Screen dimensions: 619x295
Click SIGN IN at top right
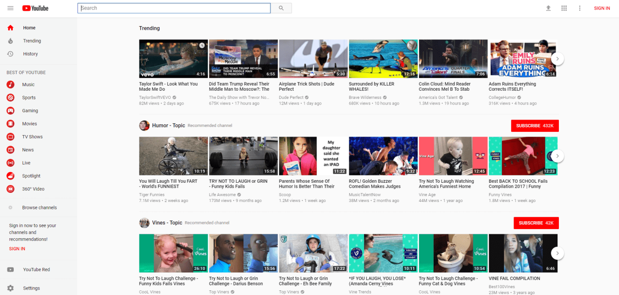click(602, 8)
